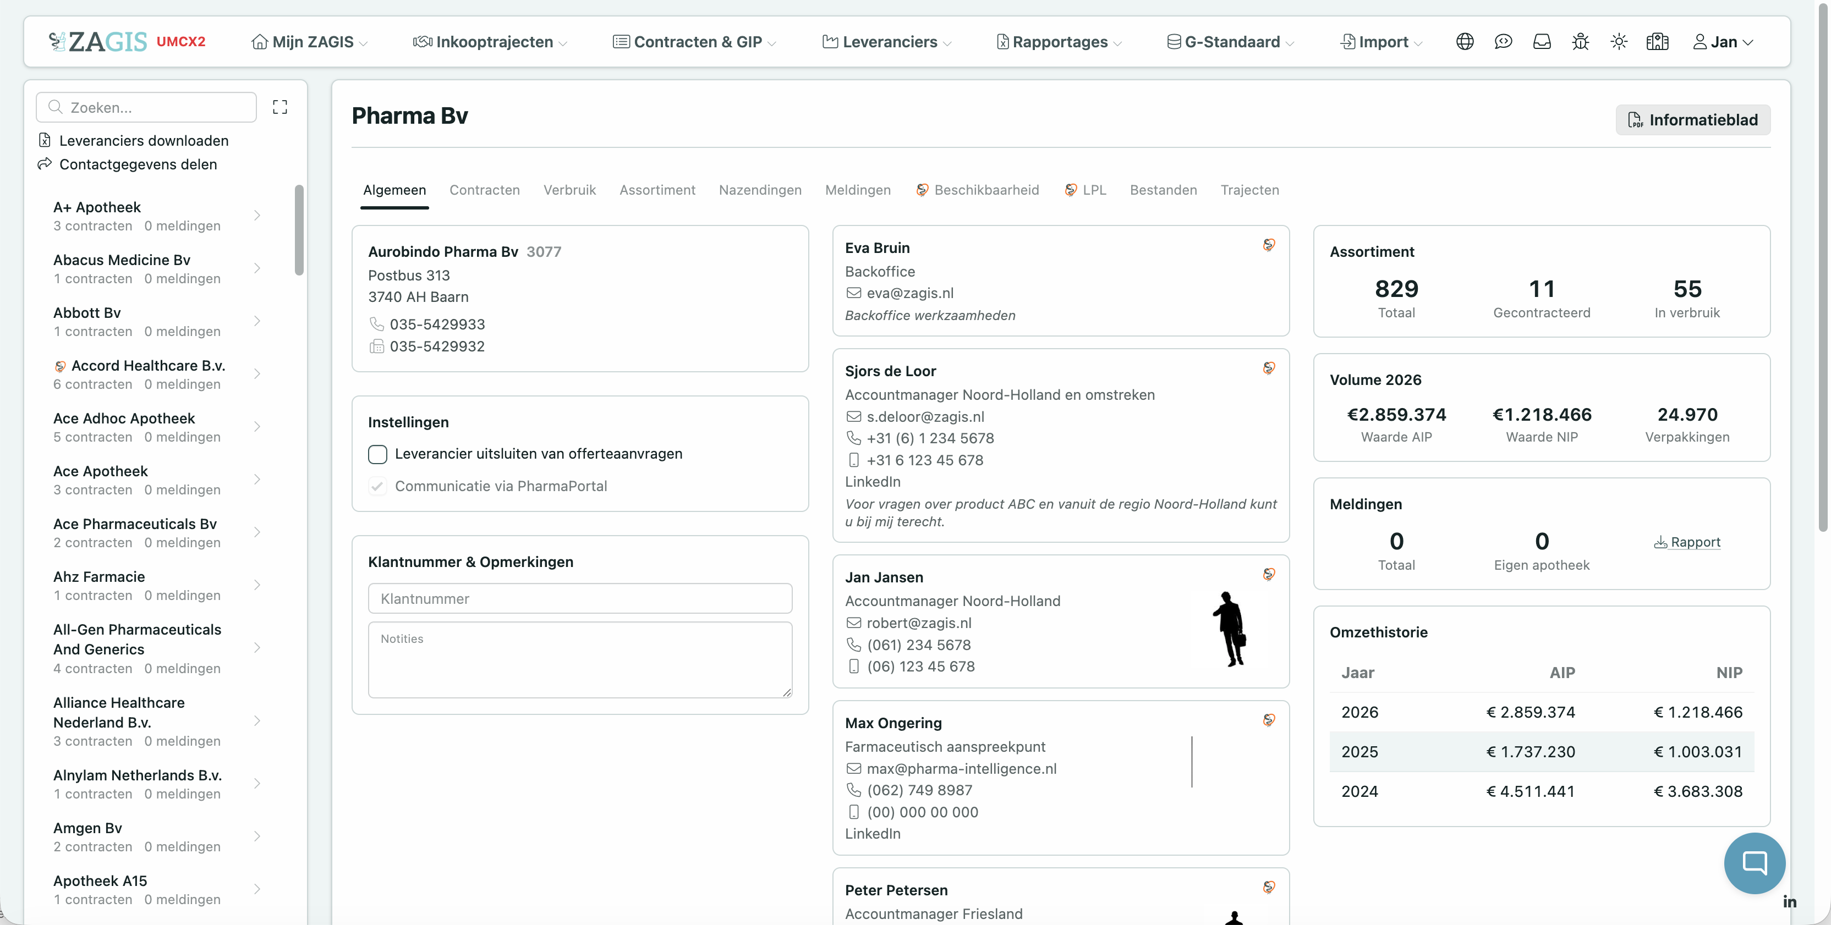Click the Notities text area
The image size is (1831, 925).
click(580, 660)
